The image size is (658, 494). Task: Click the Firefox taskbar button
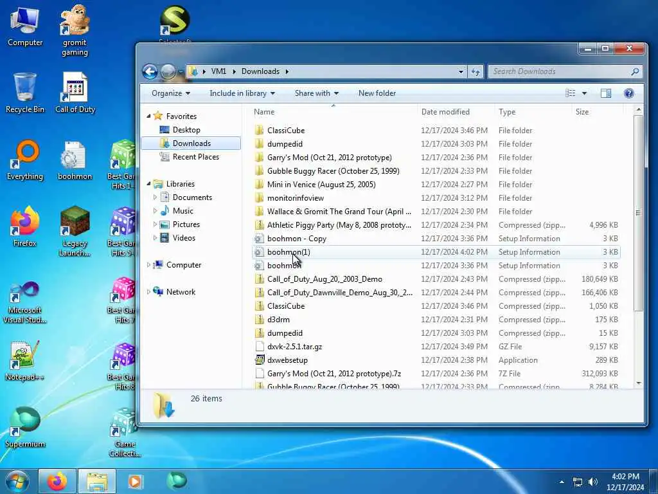(57, 481)
